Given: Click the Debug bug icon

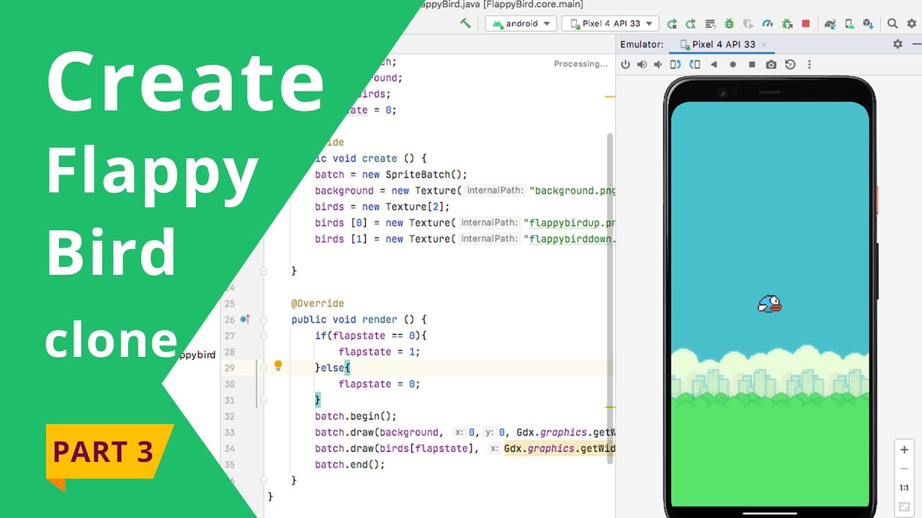Looking at the screenshot, I should click(x=729, y=24).
